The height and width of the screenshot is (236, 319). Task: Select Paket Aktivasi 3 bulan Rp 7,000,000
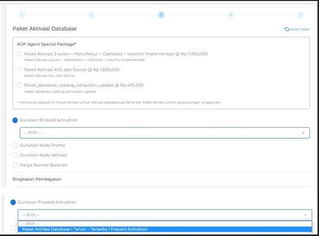19,54
